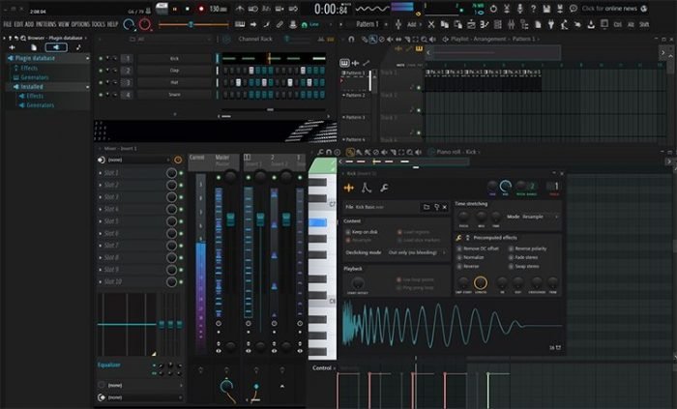Click the folder icon to load a sample file
Viewport: 677px width, 409px height.
pyautogui.click(x=426, y=207)
